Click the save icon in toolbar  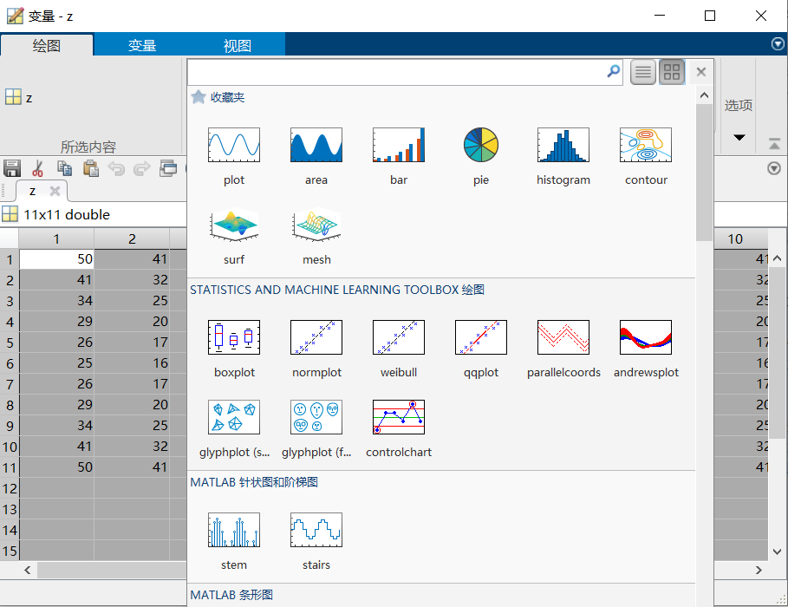(12, 168)
